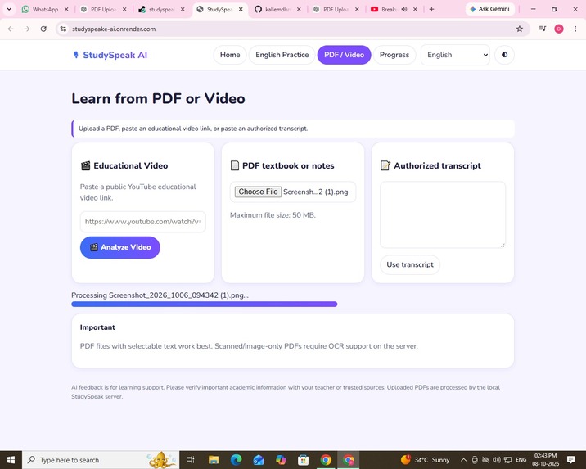This screenshot has width=586, height=469.
Task: Reload the page with the refresh icon
Action: coord(43,29)
